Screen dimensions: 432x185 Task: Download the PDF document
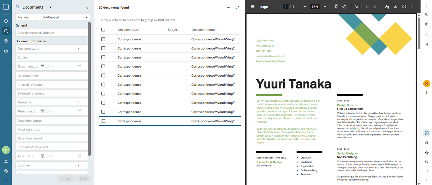(396, 7)
